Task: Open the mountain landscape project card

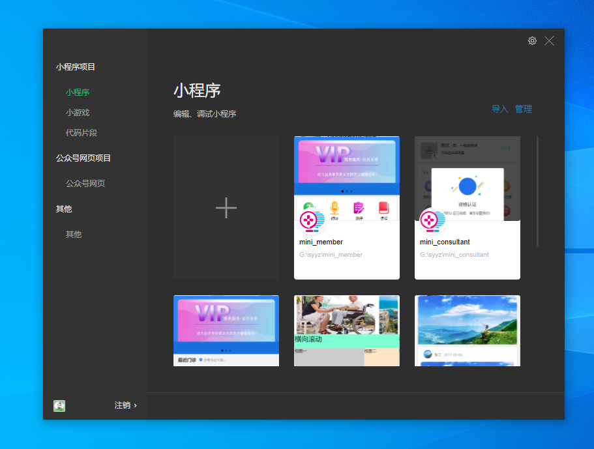Action: click(468, 330)
